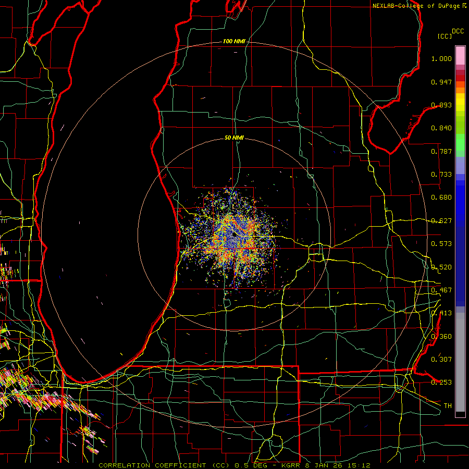
Task: Pick the pink segment of the color bar
Action: (460, 55)
